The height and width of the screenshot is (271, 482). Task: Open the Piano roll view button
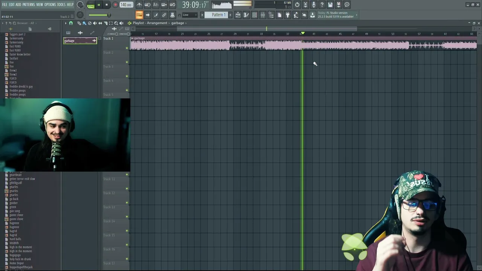[x=246, y=15]
